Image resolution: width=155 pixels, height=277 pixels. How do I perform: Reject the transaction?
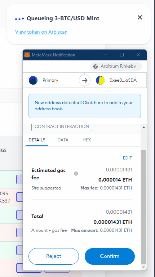coord(54,256)
